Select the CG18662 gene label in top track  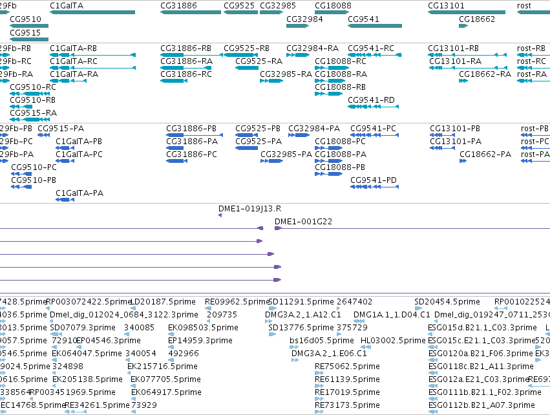click(x=477, y=19)
